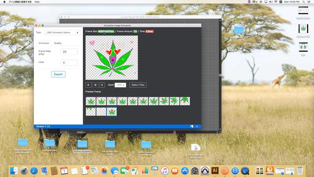The width and height of the screenshot is (314, 177).
Task: Stop the animation preview playback
Action: [95, 85]
